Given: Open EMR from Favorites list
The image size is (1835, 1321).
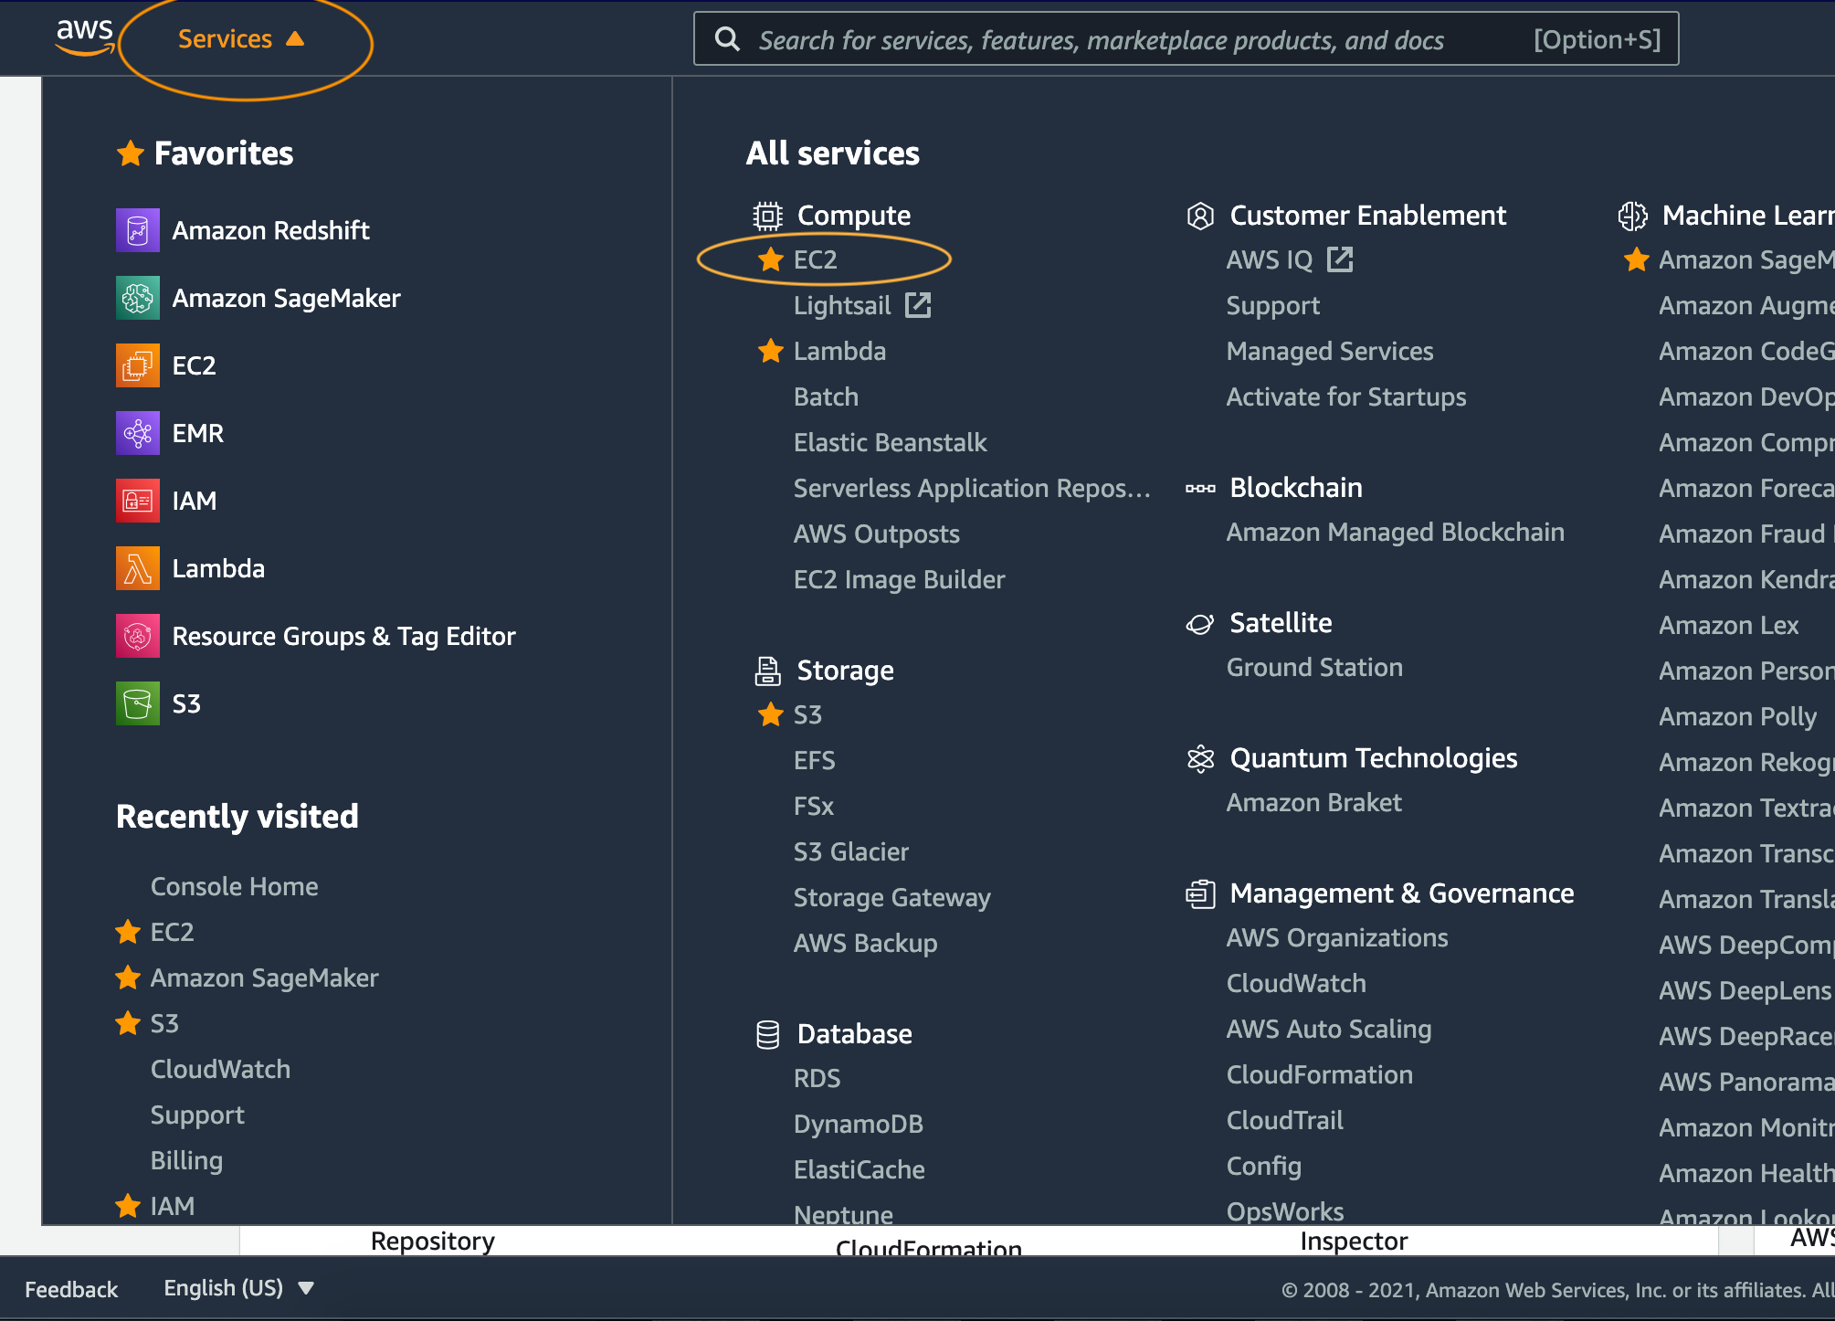Looking at the screenshot, I should [x=198, y=433].
